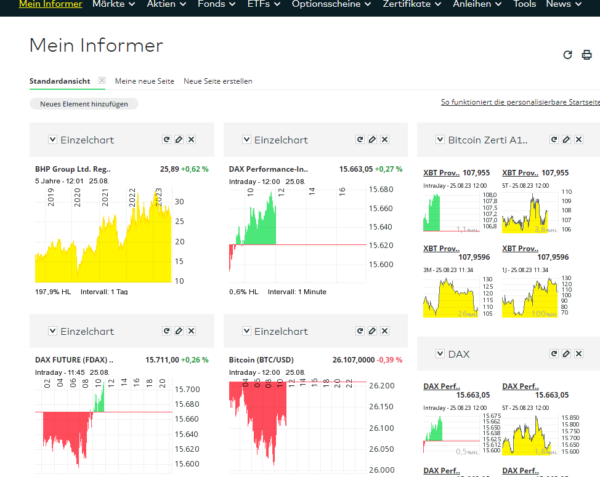Open the Märkte dropdown menu
The image size is (600, 477).
click(x=113, y=4)
